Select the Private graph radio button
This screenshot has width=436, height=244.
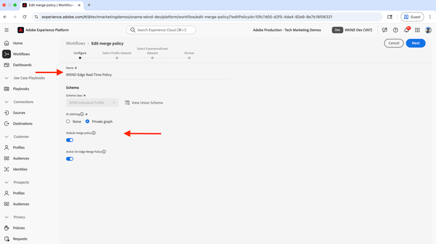tap(87, 122)
